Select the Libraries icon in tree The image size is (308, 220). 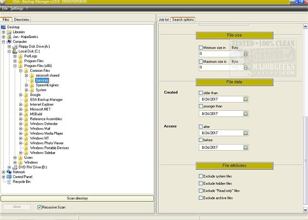click(9, 32)
